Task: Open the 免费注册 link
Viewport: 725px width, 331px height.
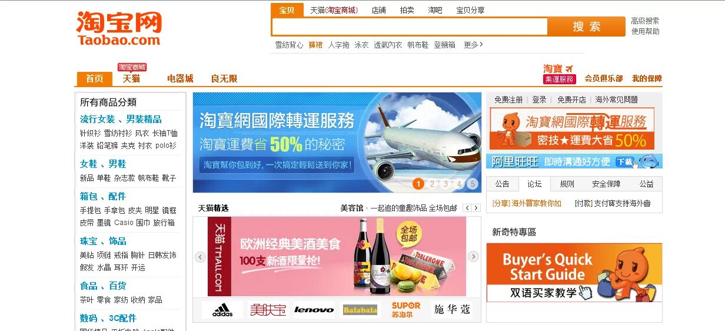Action: 508,100
